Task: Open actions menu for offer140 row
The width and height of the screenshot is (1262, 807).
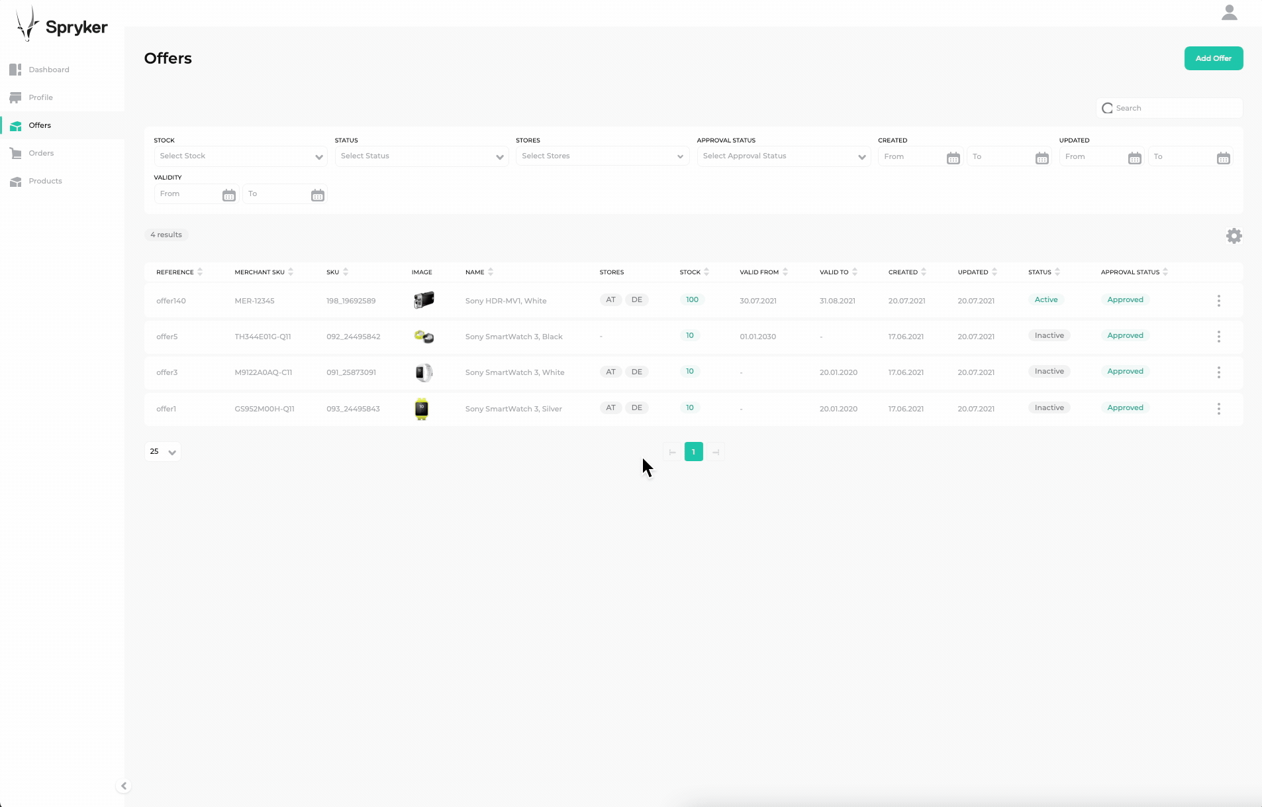Action: point(1218,301)
